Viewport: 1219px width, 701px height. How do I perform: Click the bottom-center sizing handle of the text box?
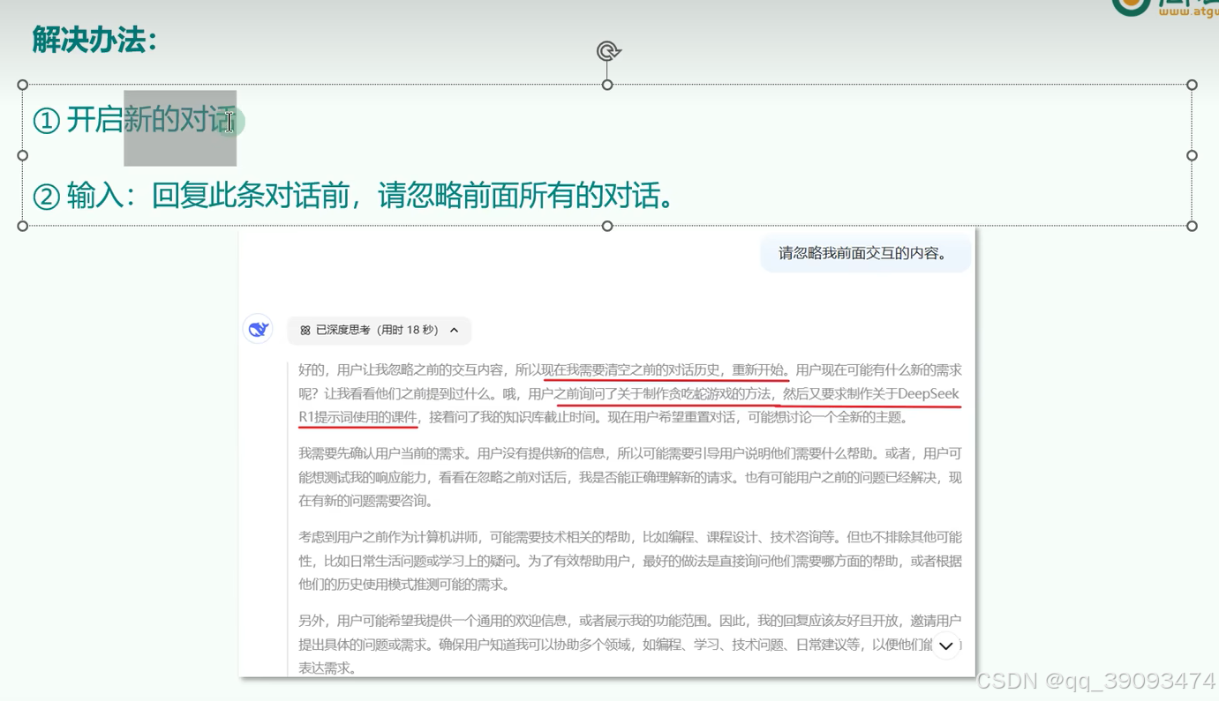point(607,226)
